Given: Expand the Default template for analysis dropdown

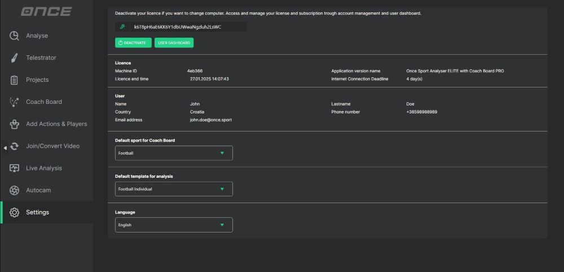Looking at the screenshot, I should [174, 189].
